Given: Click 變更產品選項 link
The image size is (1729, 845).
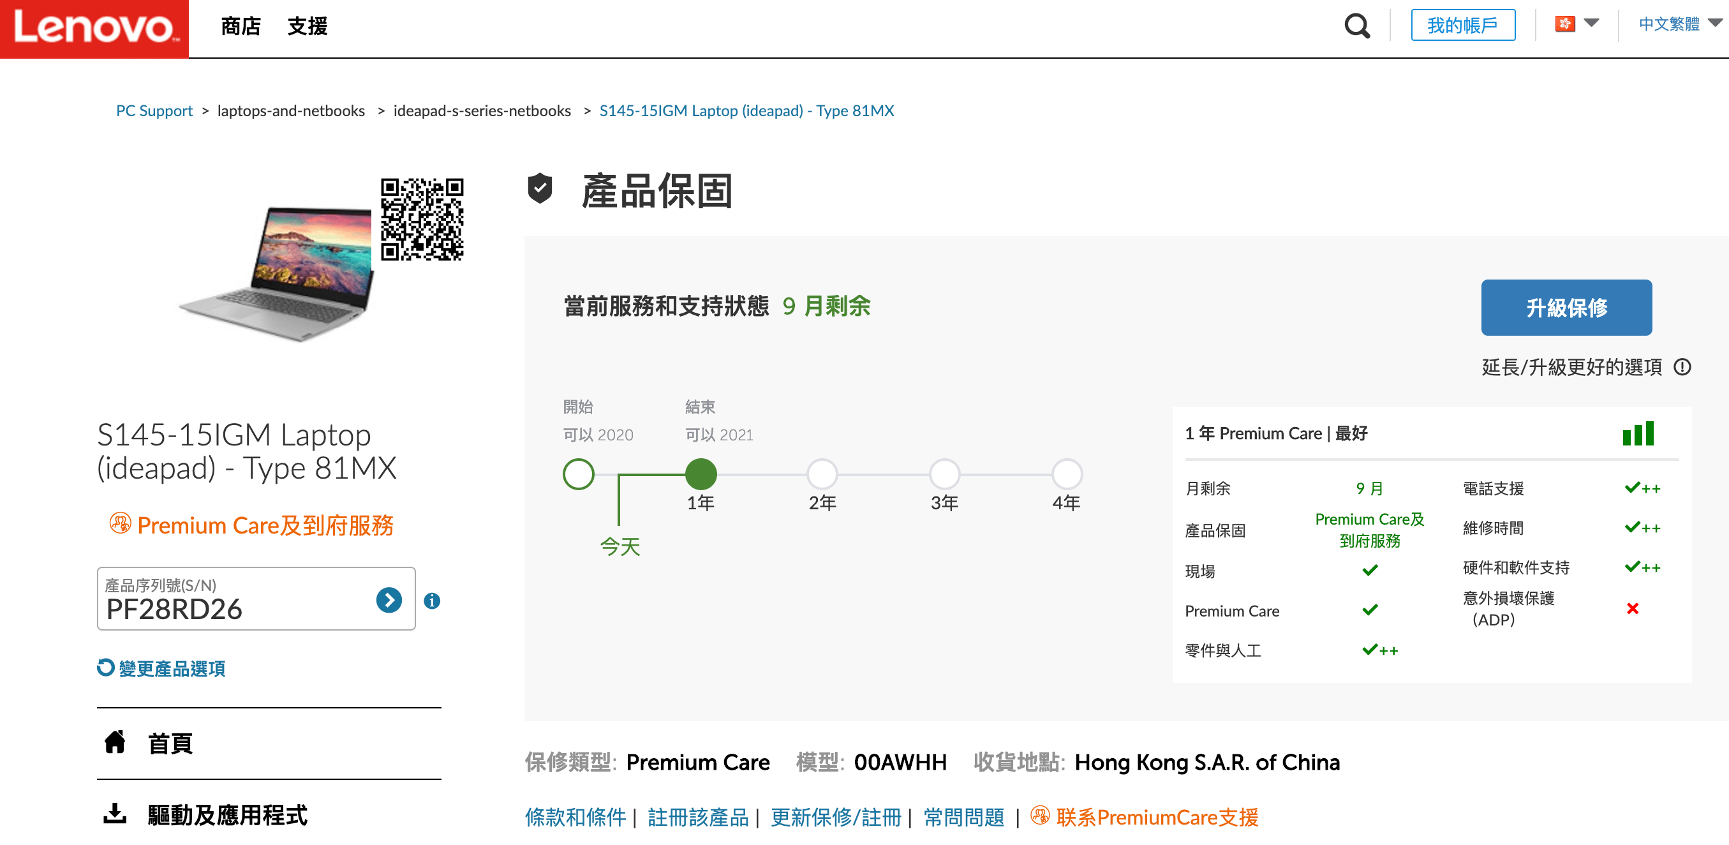Looking at the screenshot, I should (172, 668).
